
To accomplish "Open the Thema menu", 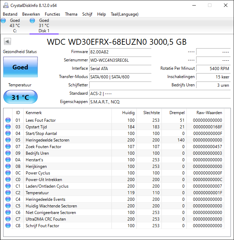I will pos(71,14).
